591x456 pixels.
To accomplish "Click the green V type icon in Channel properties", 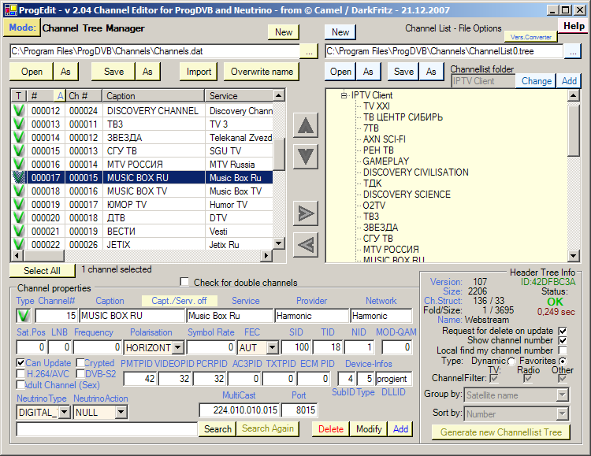I will coord(24,316).
